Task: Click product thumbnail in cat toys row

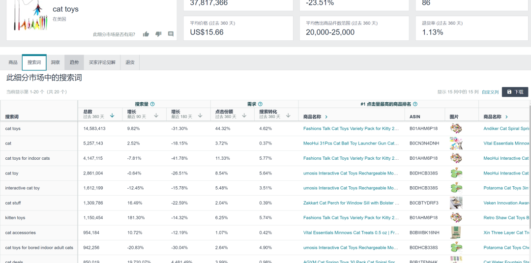Action: pos(456,129)
